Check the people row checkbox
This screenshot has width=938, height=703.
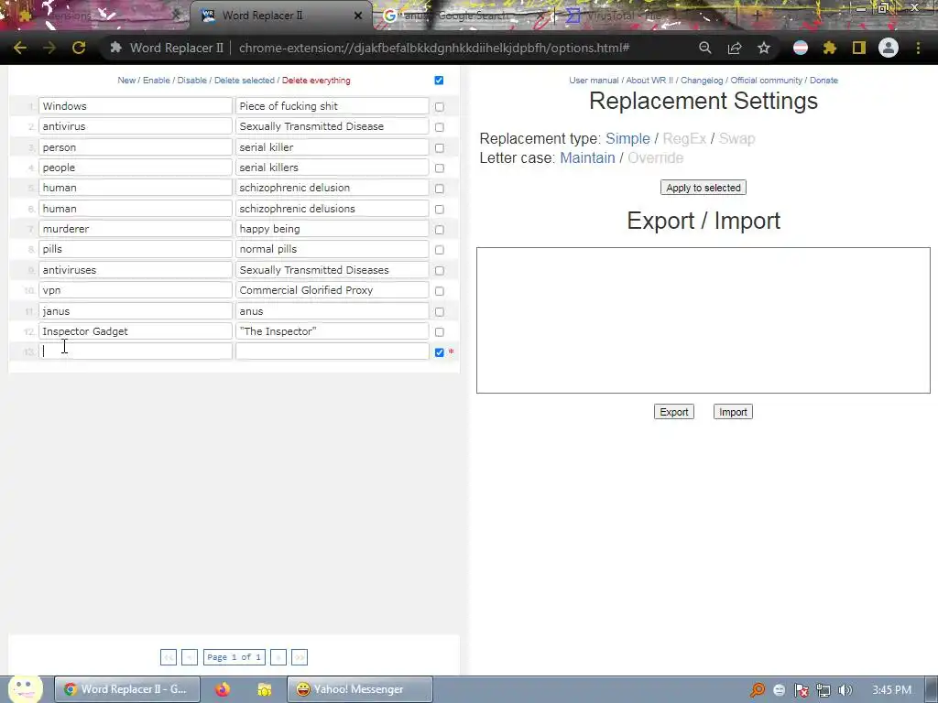tap(440, 168)
